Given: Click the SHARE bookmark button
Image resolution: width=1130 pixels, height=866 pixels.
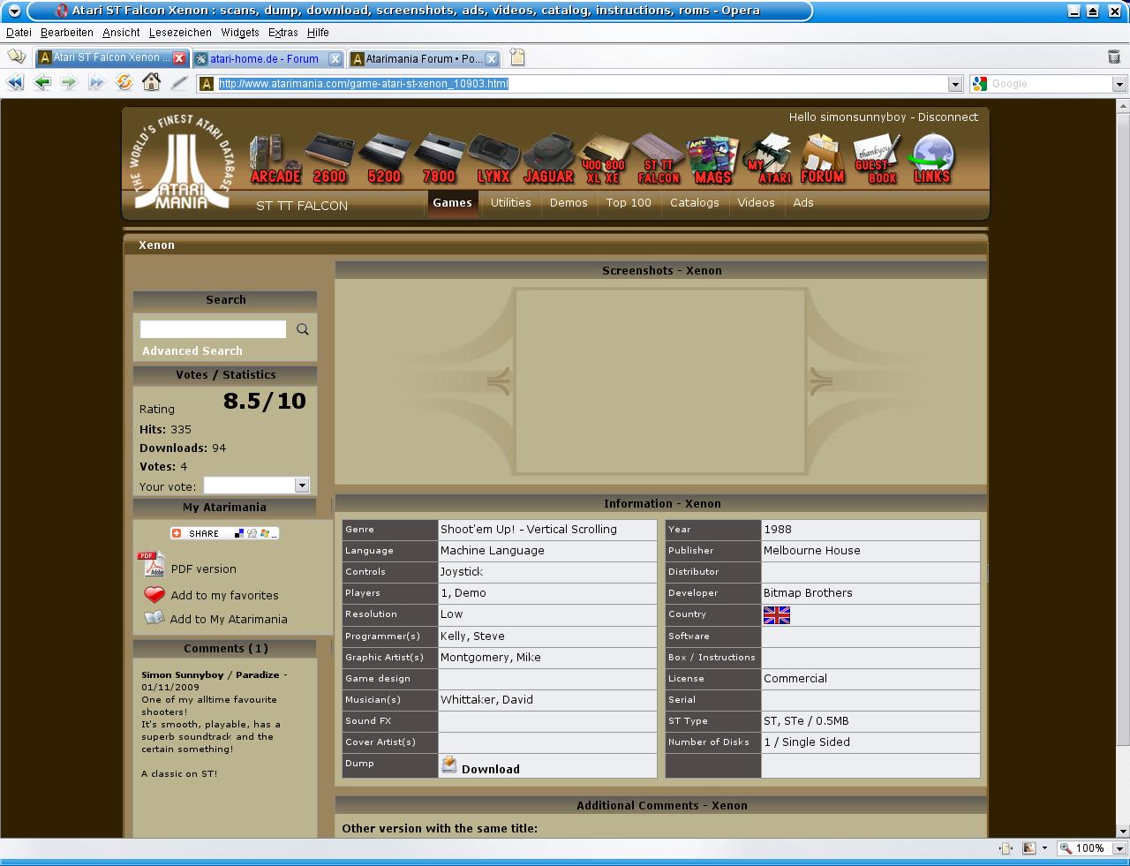Looking at the screenshot, I should pyautogui.click(x=224, y=533).
